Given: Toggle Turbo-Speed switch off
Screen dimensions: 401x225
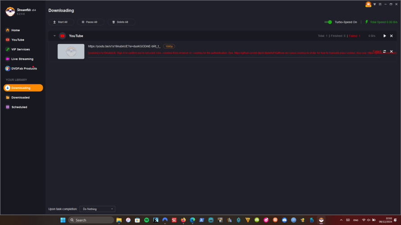Looking at the screenshot, I should [x=328, y=22].
